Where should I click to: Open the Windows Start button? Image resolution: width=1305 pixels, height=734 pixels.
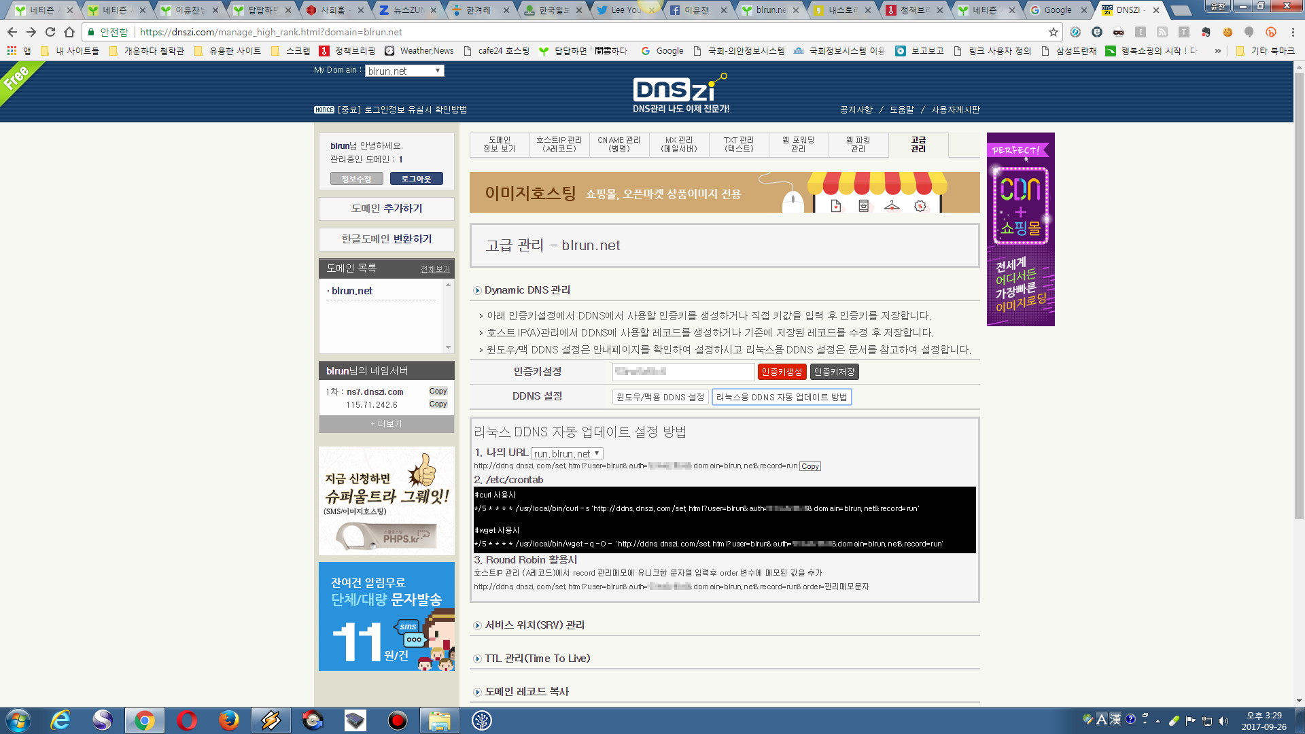pos(18,720)
